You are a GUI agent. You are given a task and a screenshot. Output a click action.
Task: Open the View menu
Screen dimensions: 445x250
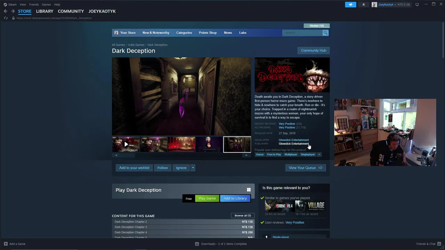(23, 5)
